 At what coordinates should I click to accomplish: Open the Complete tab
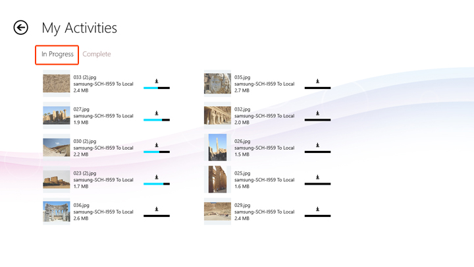(97, 54)
